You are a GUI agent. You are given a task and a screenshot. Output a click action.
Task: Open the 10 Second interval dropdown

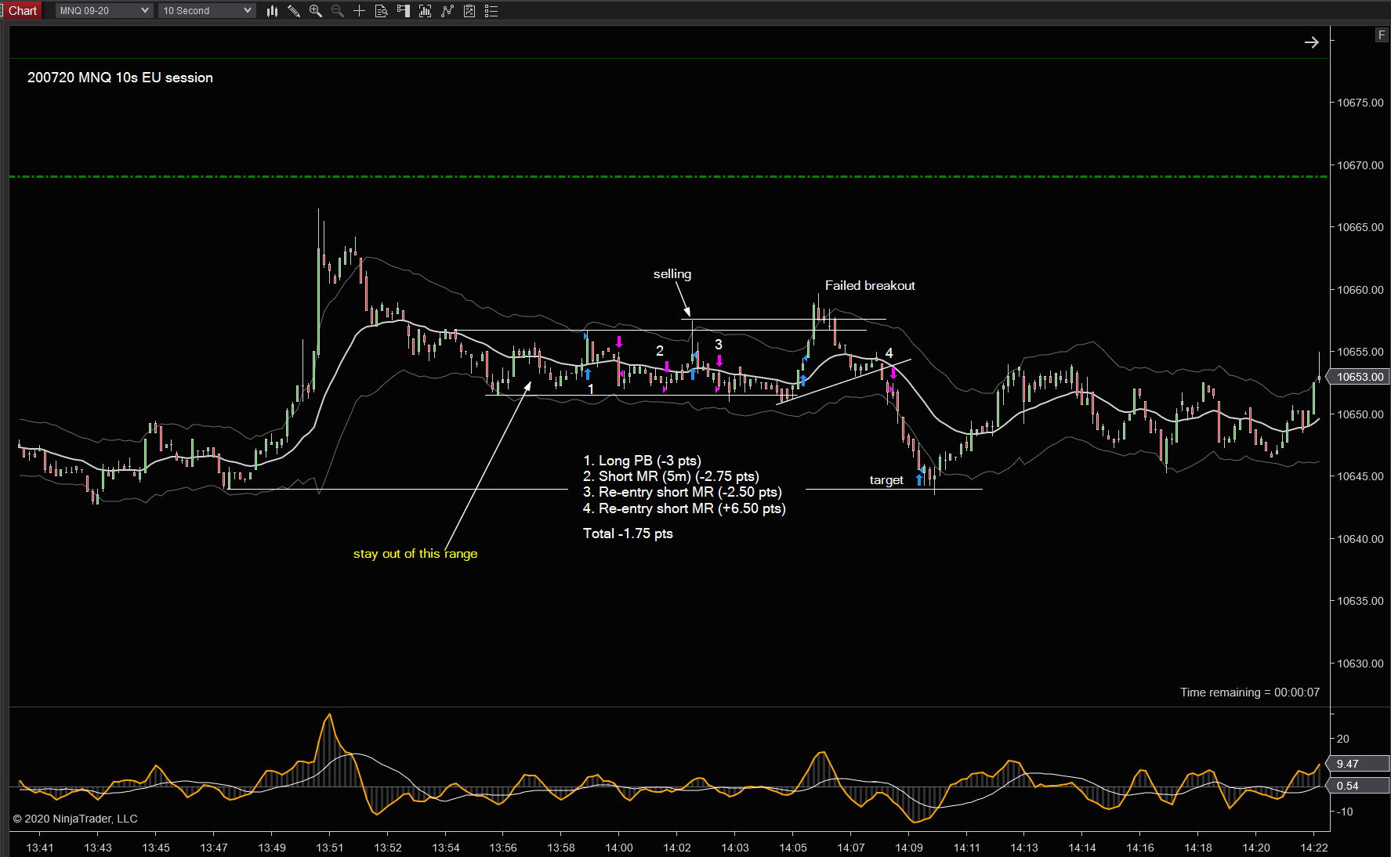pos(207,10)
